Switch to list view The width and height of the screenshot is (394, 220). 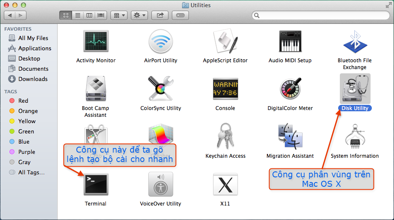point(78,15)
